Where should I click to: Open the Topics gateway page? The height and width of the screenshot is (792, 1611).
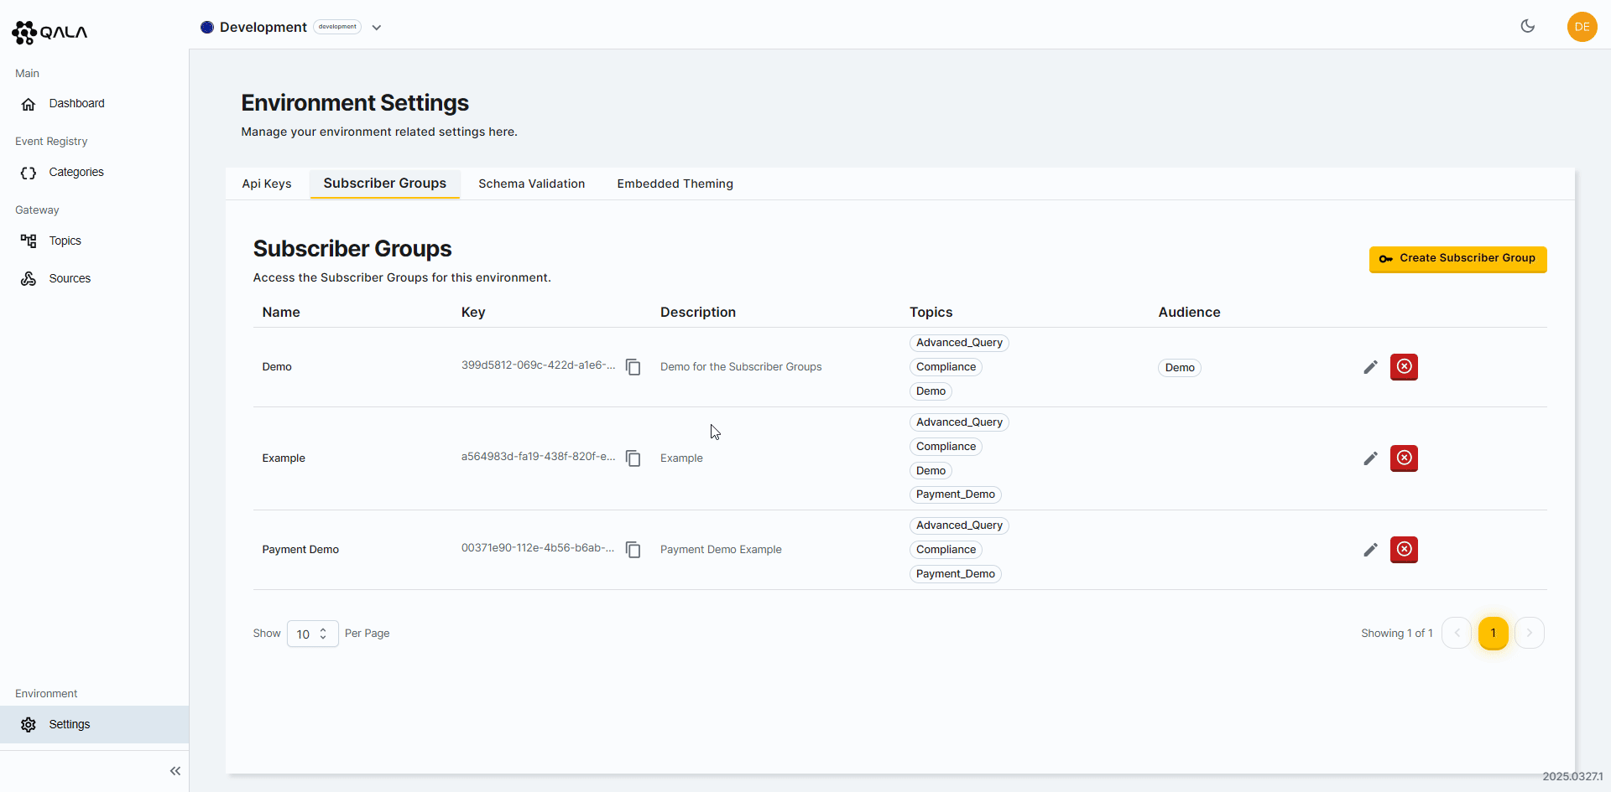point(65,241)
